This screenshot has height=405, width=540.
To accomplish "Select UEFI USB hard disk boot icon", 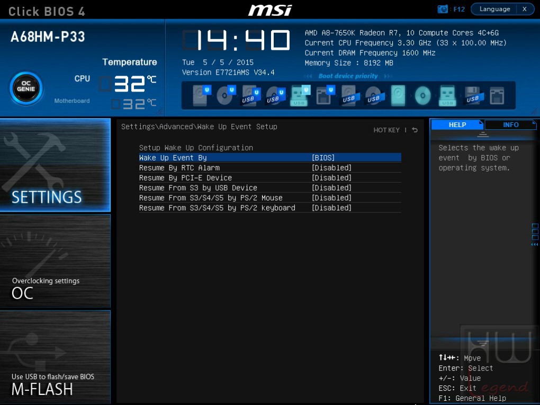I will click(x=251, y=95).
